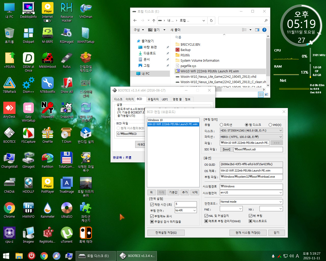Launch Easy WinSetup desktop shortcut
Image resolution: width=326 pixels, height=261 pixels.
[29, 112]
